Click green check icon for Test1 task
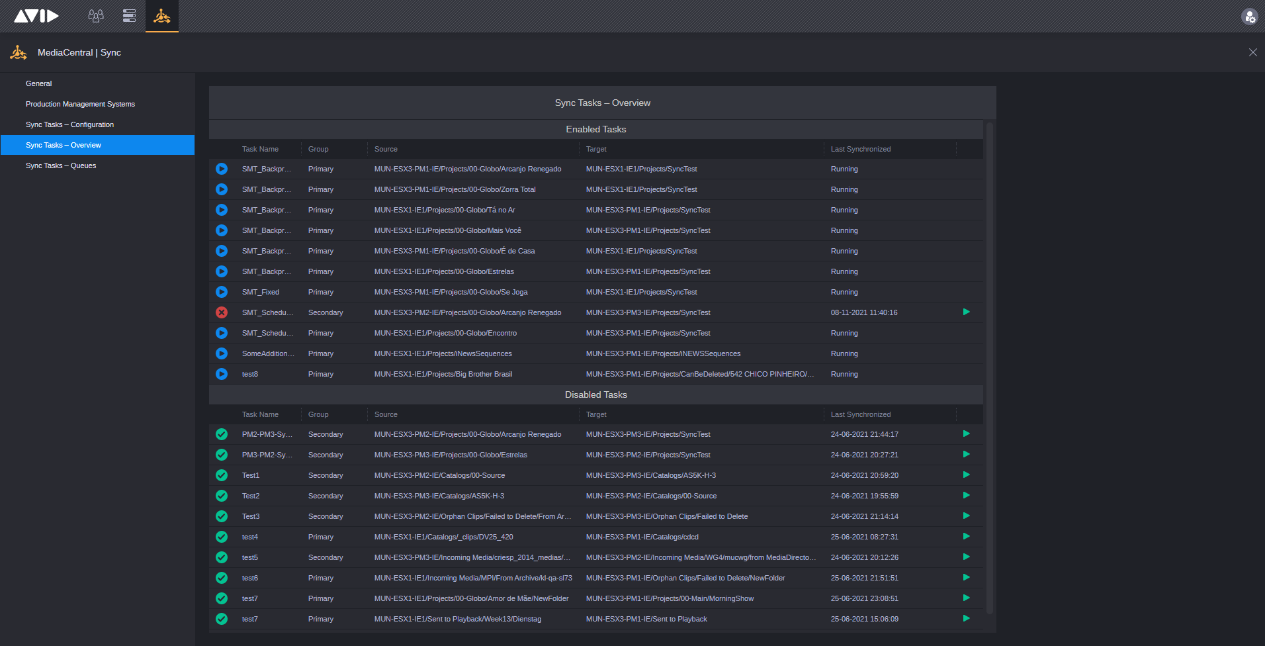 click(x=222, y=475)
